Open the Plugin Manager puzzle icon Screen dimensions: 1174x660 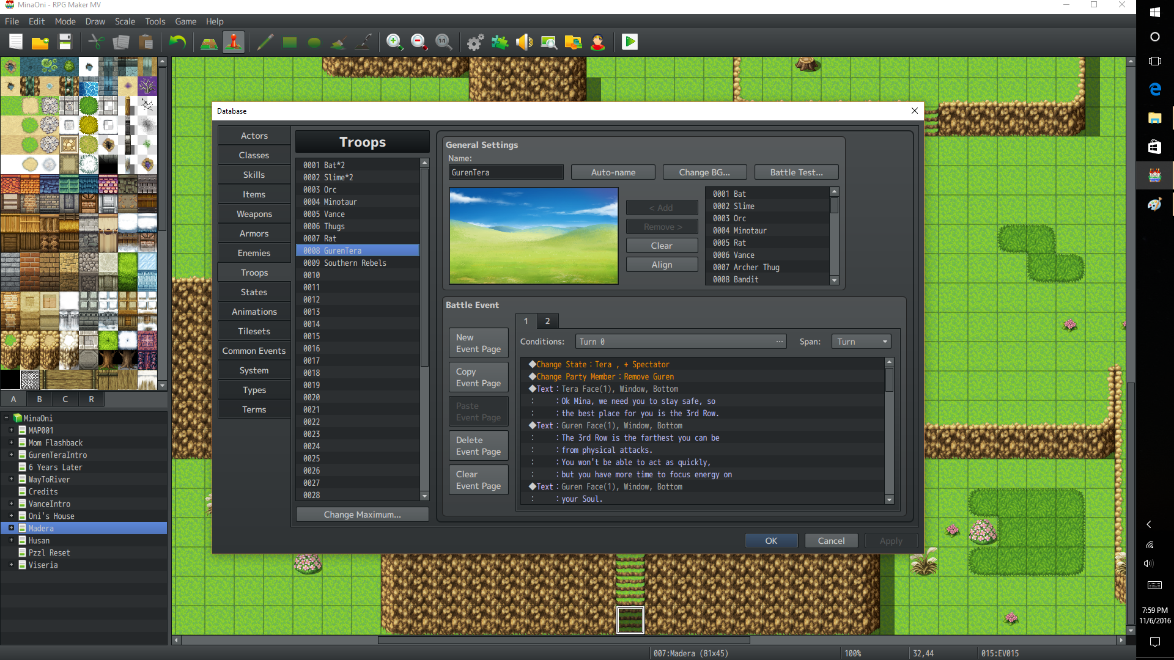(500, 42)
